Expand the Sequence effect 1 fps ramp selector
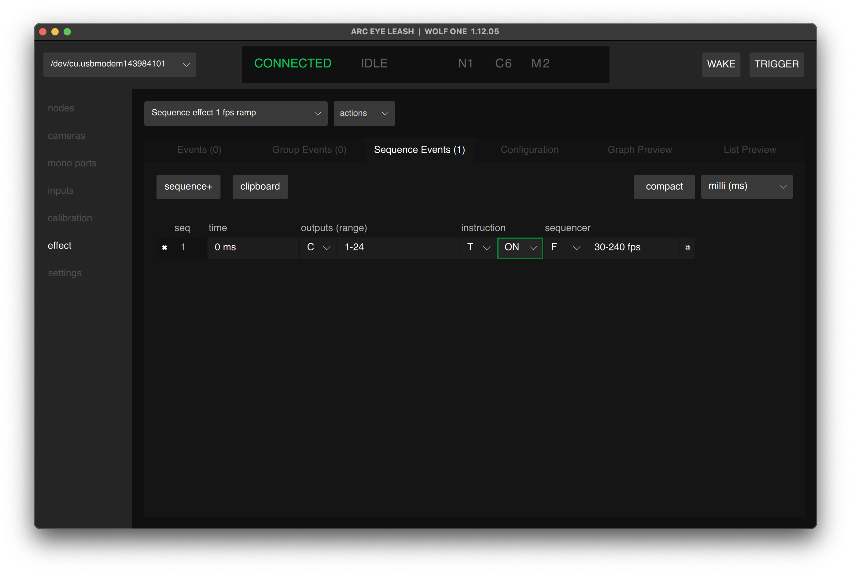 tap(235, 113)
